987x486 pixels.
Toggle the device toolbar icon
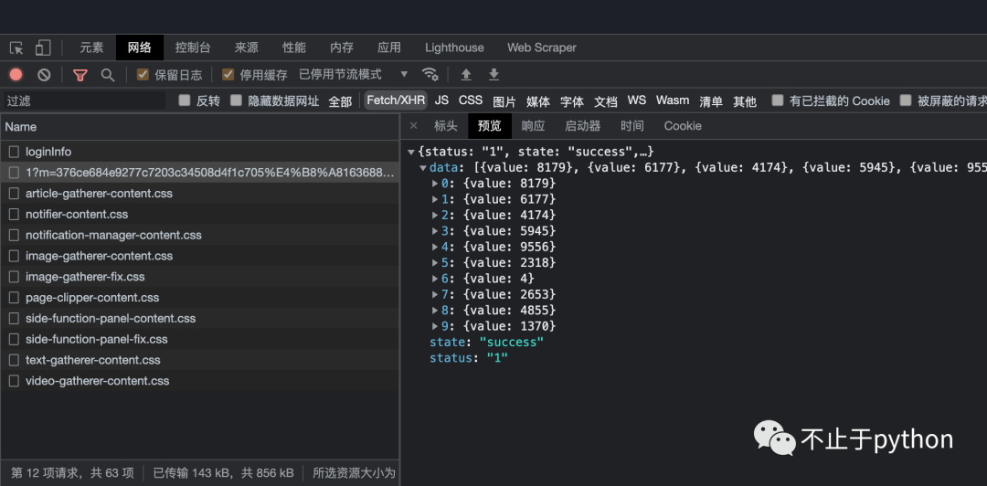pos(43,48)
